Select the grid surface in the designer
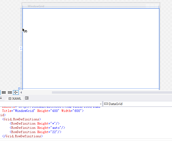The width and height of the screenshot is (172, 141). [x=91, y=48]
